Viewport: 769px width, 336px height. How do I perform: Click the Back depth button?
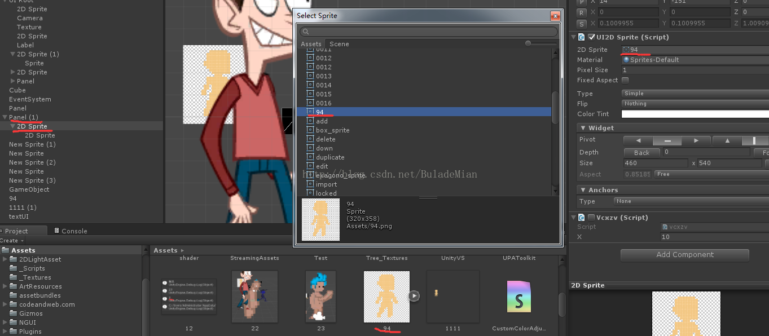pyautogui.click(x=642, y=152)
